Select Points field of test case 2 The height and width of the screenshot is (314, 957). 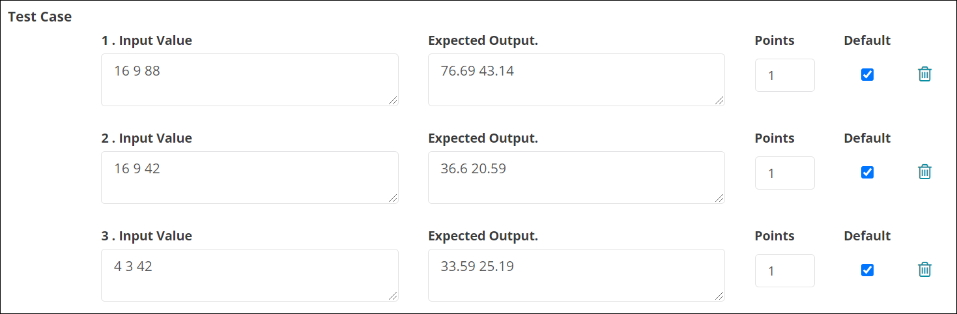coord(785,173)
